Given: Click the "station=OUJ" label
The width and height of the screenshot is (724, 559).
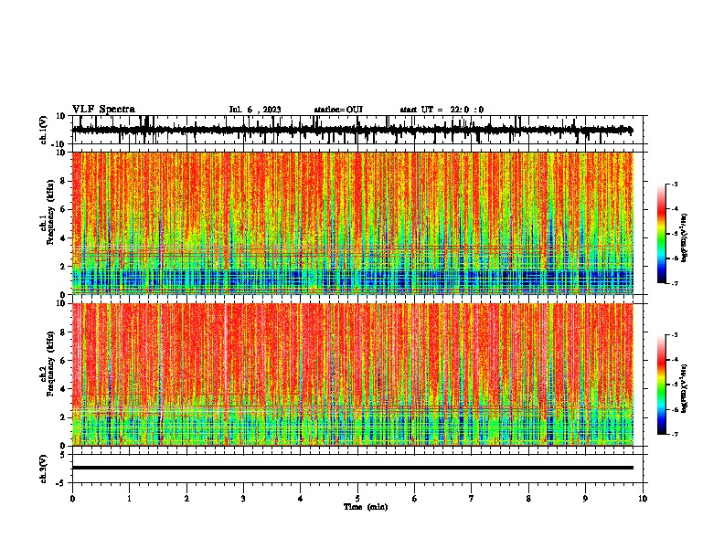Looking at the screenshot, I should point(338,110).
